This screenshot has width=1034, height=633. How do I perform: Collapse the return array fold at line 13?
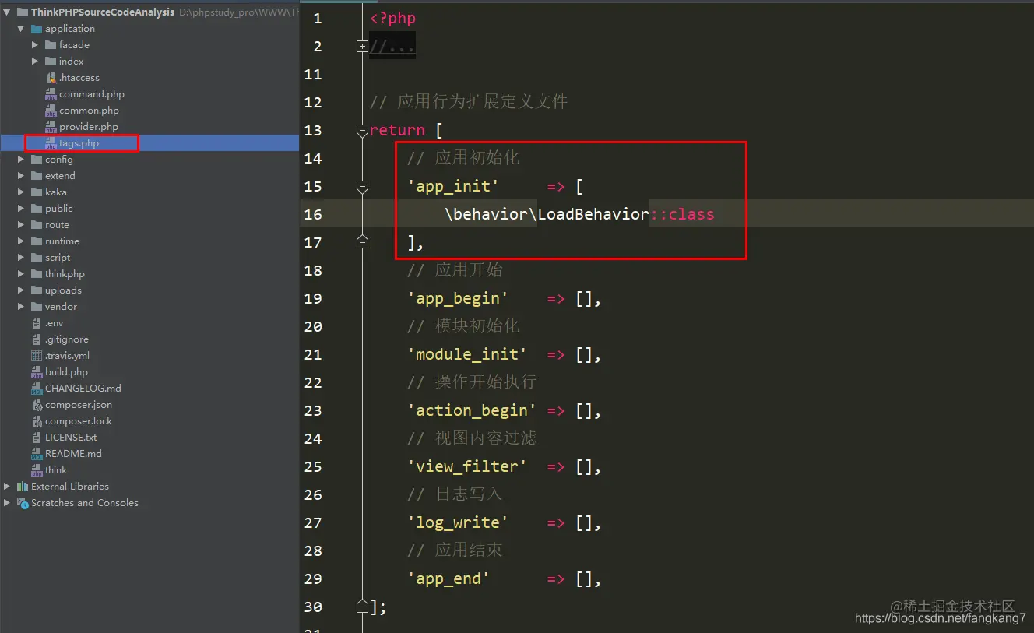click(362, 131)
